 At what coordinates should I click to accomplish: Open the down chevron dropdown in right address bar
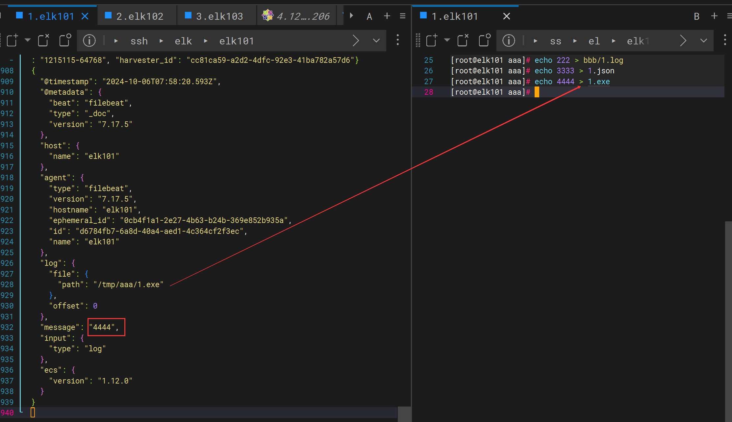(704, 41)
